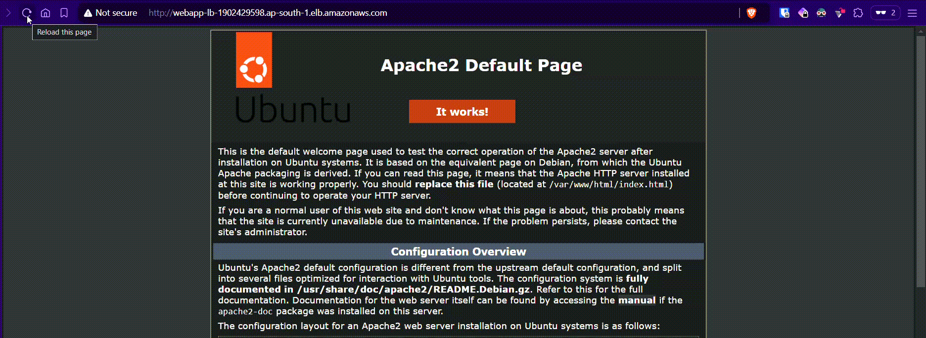Image resolution: width=926 pixels, height=338 pixels.
Task: Click the orange Ubuntu logo image
Action: (x=254, y=60)
